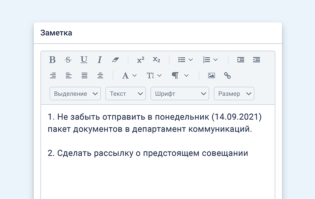Open the Выделение dropdown
Screen dimensions: 315x199
tap(75, 93)
